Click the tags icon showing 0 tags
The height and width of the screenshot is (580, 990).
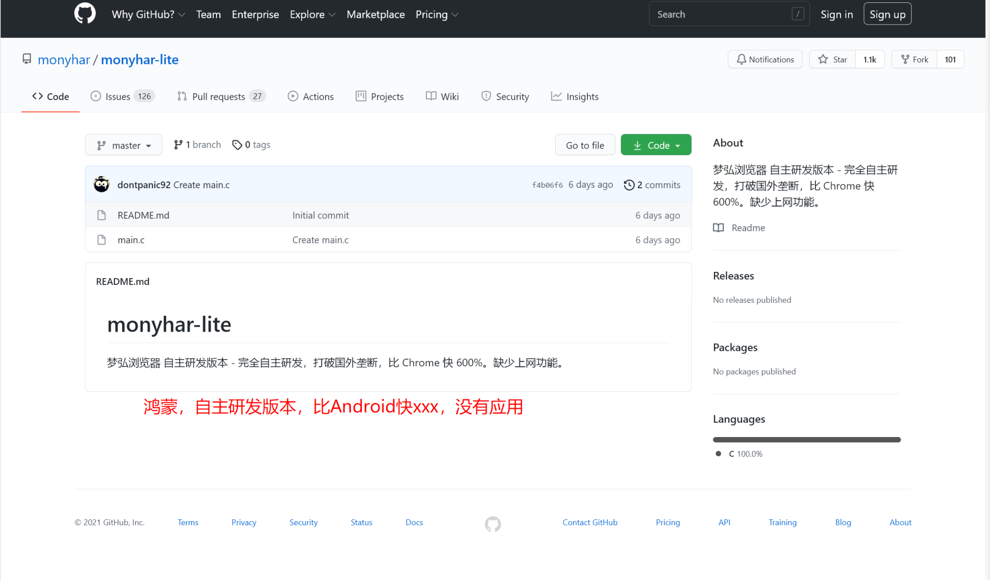point(238,144)
